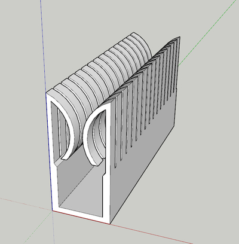
Task: Click the solid green axis line at upper right
Action: (208, 35)
